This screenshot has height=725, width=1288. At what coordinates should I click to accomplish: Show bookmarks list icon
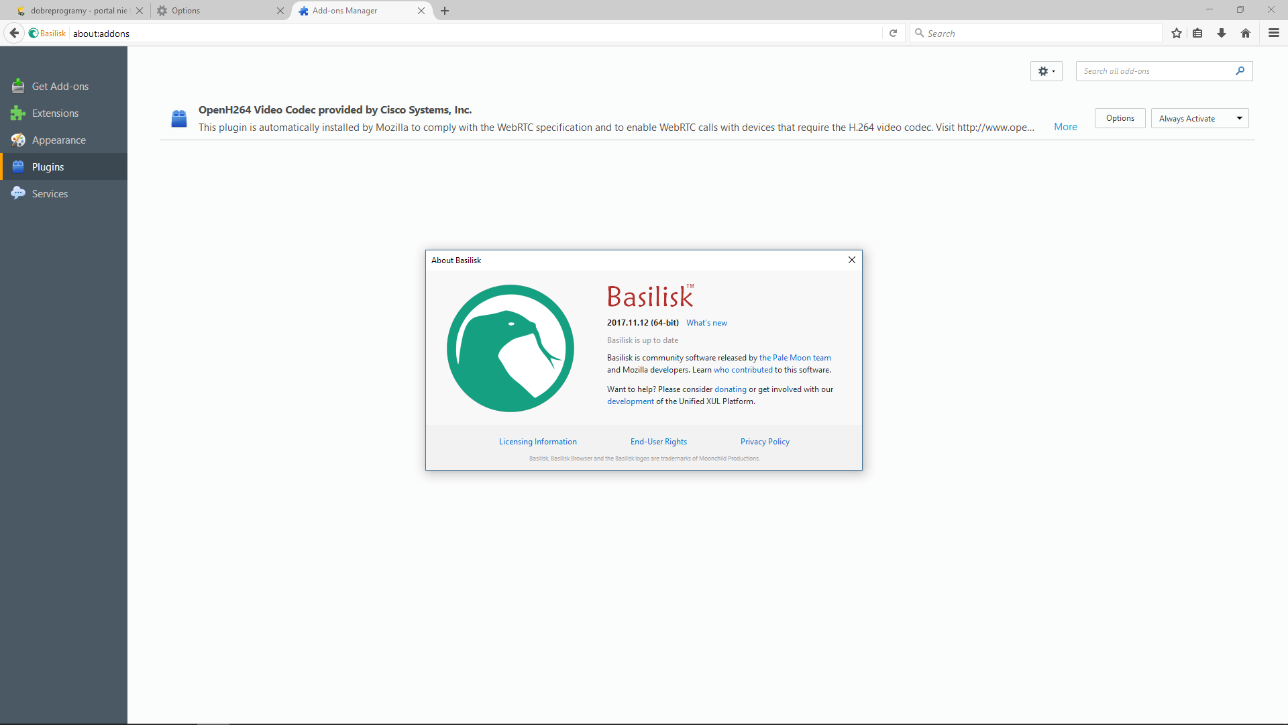point(1197,33)
